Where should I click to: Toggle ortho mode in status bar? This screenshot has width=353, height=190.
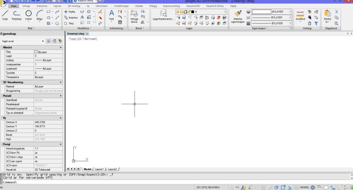270,187
